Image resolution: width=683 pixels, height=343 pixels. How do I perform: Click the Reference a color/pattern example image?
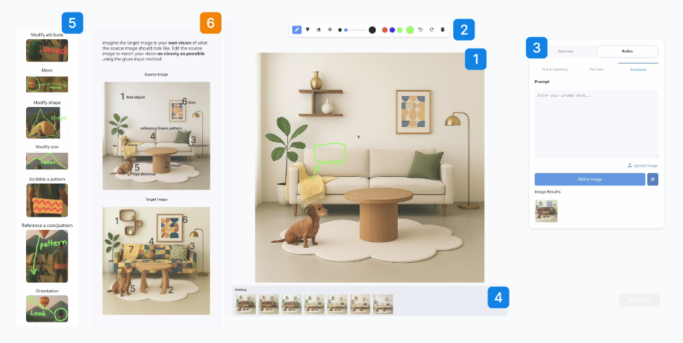coord(47,257)
